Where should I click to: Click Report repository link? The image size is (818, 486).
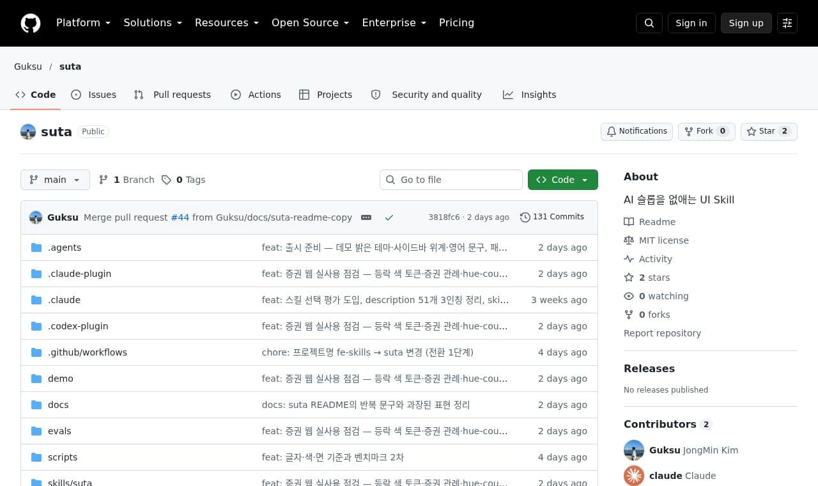coord(662,333)
